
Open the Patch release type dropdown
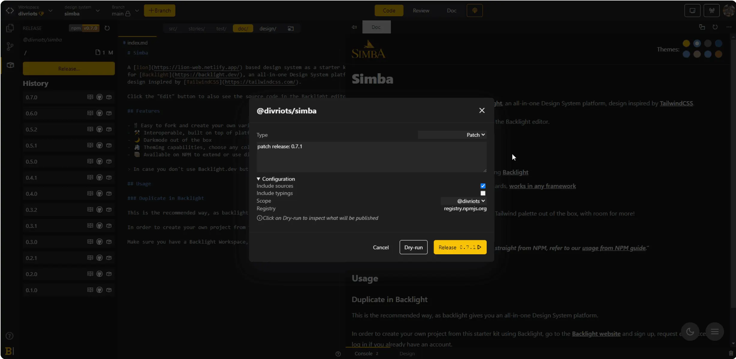click(x=475, y=135)
